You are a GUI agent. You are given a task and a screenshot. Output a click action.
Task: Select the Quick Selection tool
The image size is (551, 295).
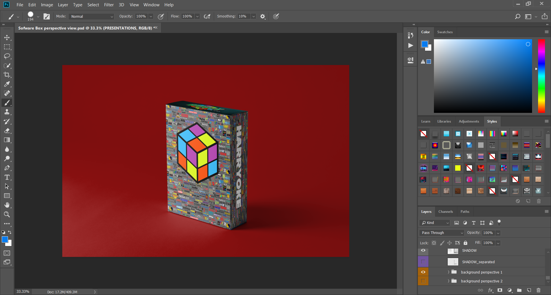[x=7, y=66]
